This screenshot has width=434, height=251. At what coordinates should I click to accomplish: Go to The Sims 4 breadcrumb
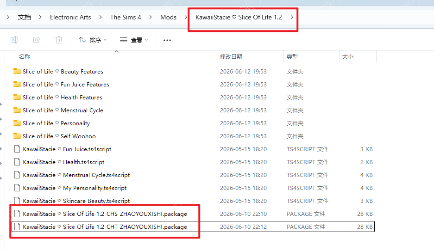(x=126, y=17)
